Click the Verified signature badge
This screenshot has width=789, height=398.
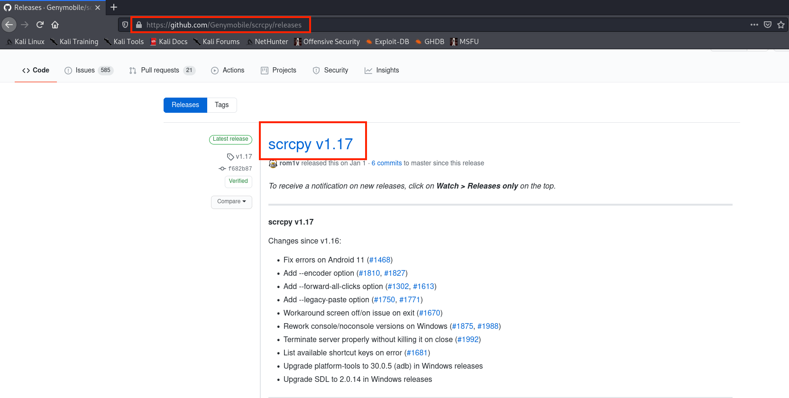click(238, 181)
